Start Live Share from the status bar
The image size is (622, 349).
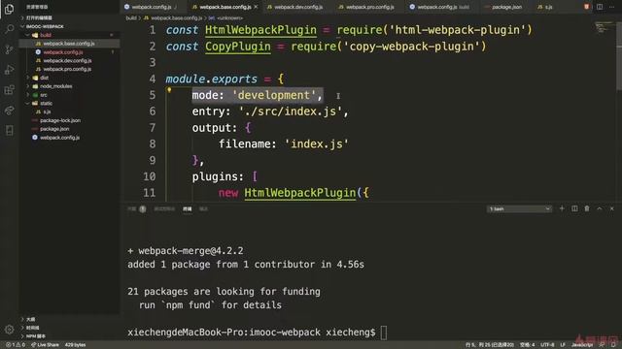[x=45, y=345]
